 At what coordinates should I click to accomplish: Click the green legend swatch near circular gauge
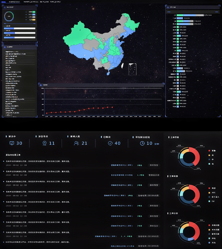34,11
